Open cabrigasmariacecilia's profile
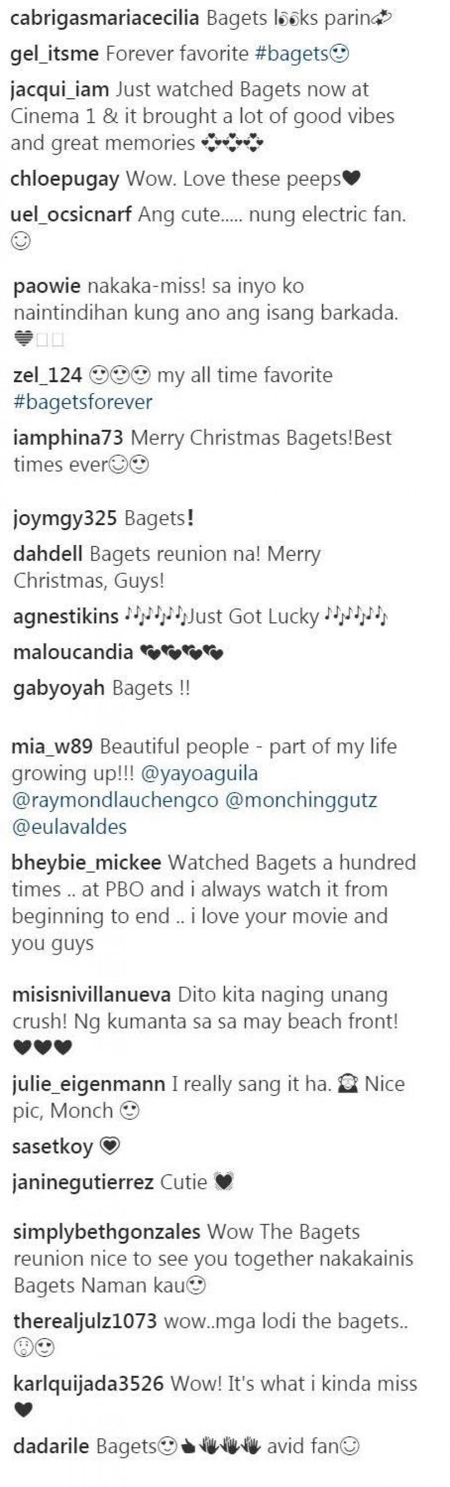 (105, 18)
